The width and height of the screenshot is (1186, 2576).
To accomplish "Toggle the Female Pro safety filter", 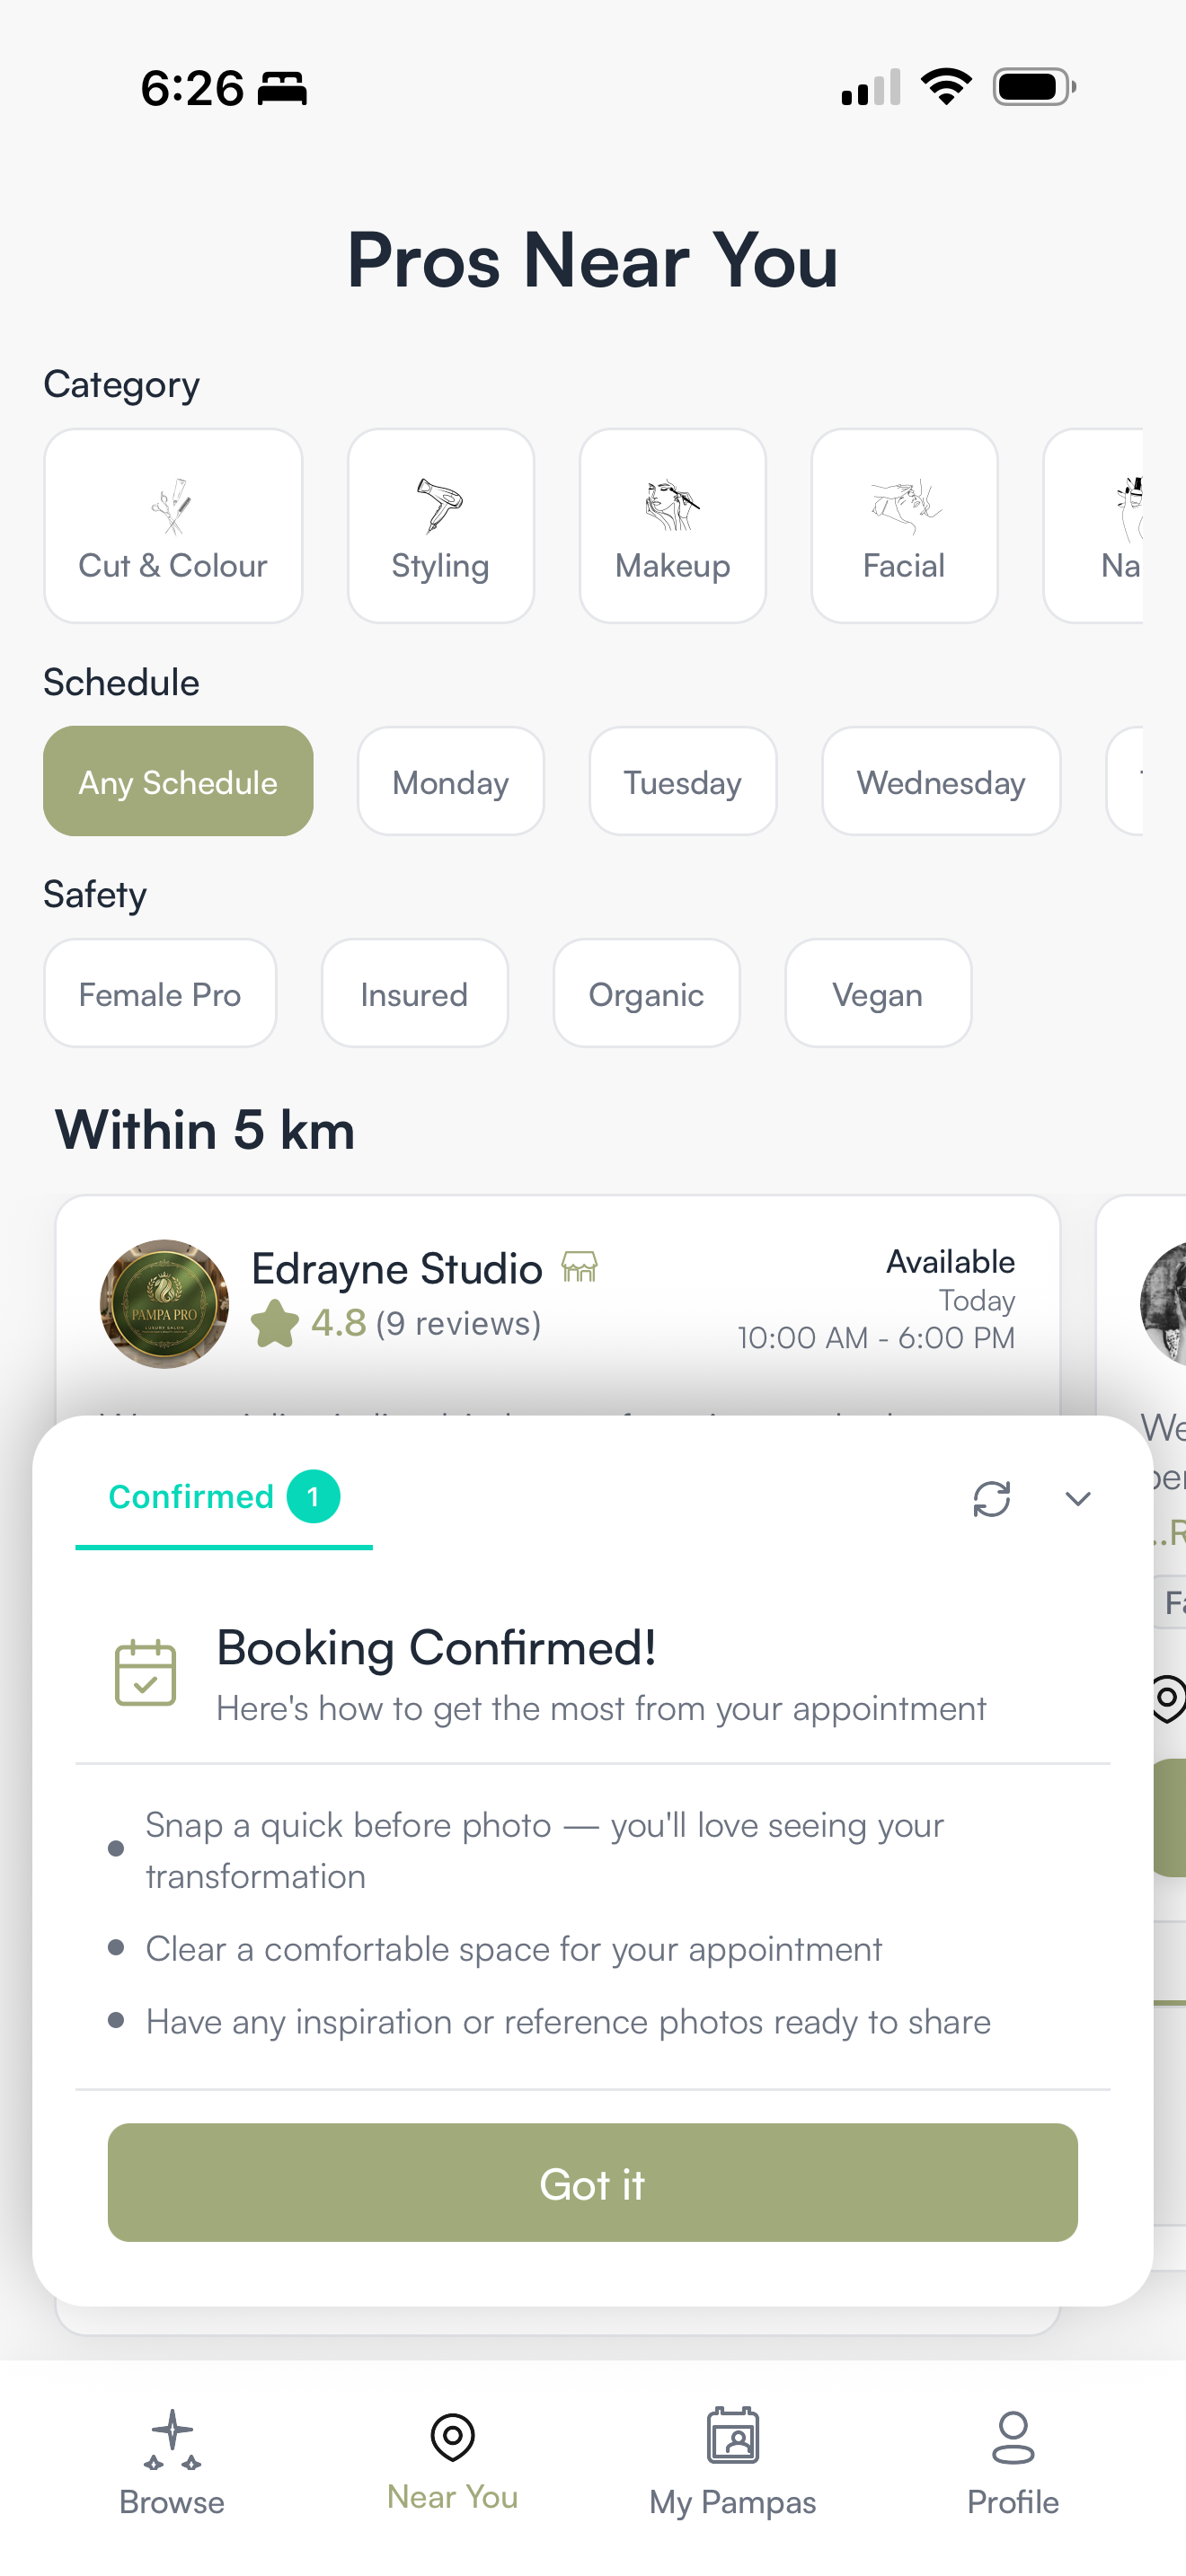I will (x=160, y=994).
